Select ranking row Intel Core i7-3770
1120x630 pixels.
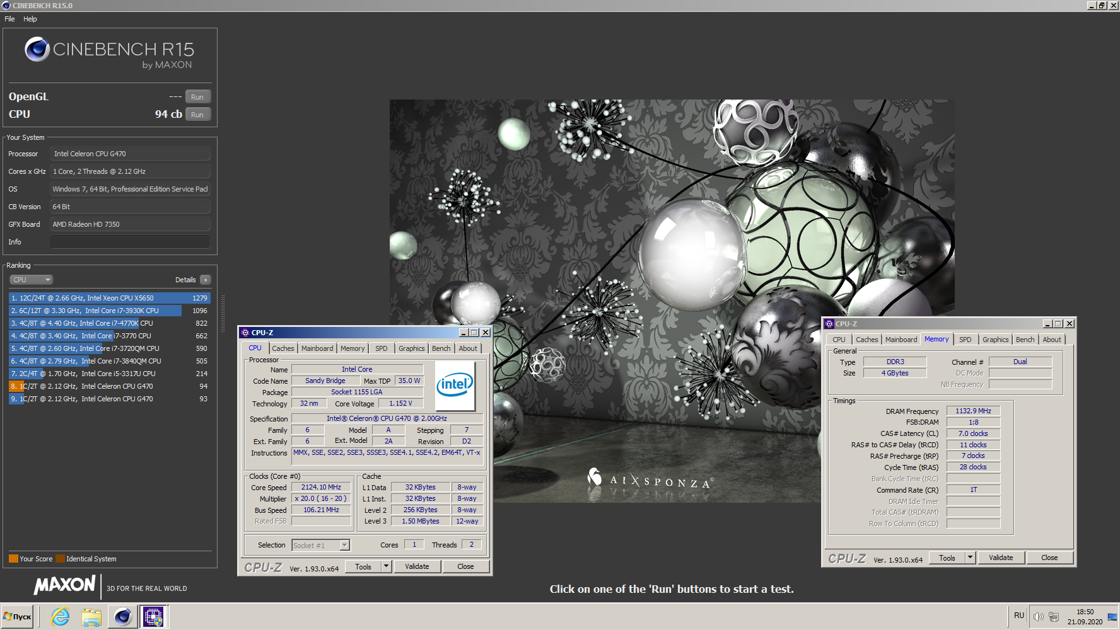[109, 336]
